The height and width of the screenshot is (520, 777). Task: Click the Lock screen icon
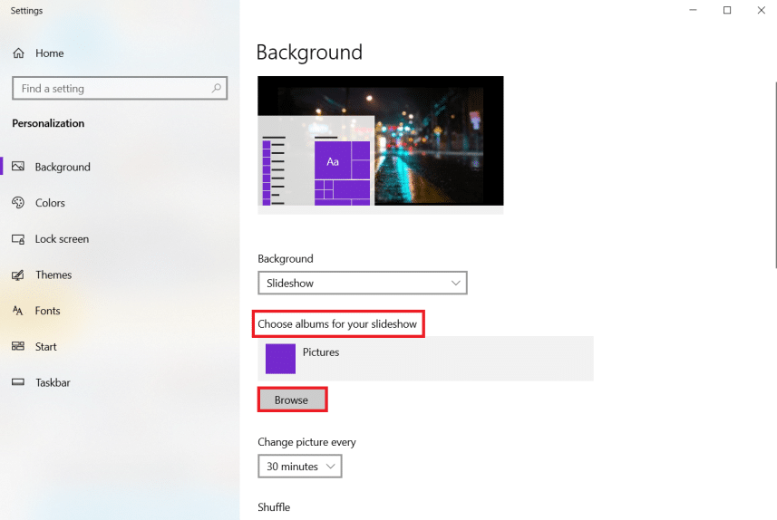click(18, 239)
